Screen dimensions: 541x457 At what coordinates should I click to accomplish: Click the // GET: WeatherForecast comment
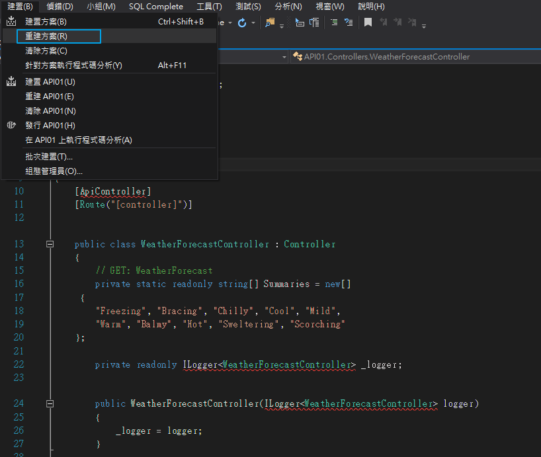point(154,270)
